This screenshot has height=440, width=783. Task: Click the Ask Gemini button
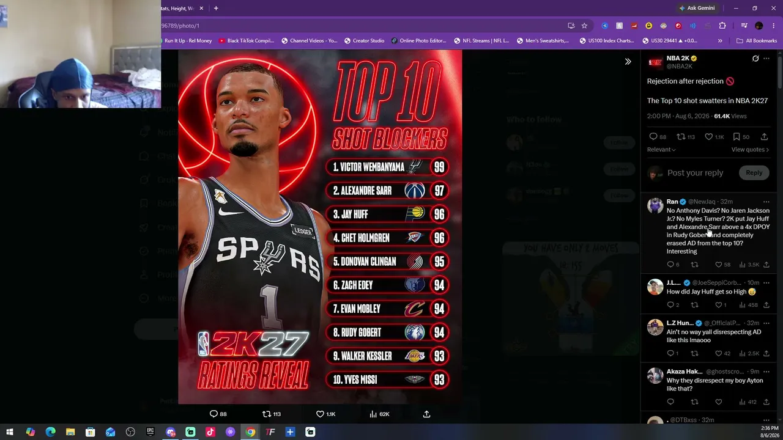[696, 9]
